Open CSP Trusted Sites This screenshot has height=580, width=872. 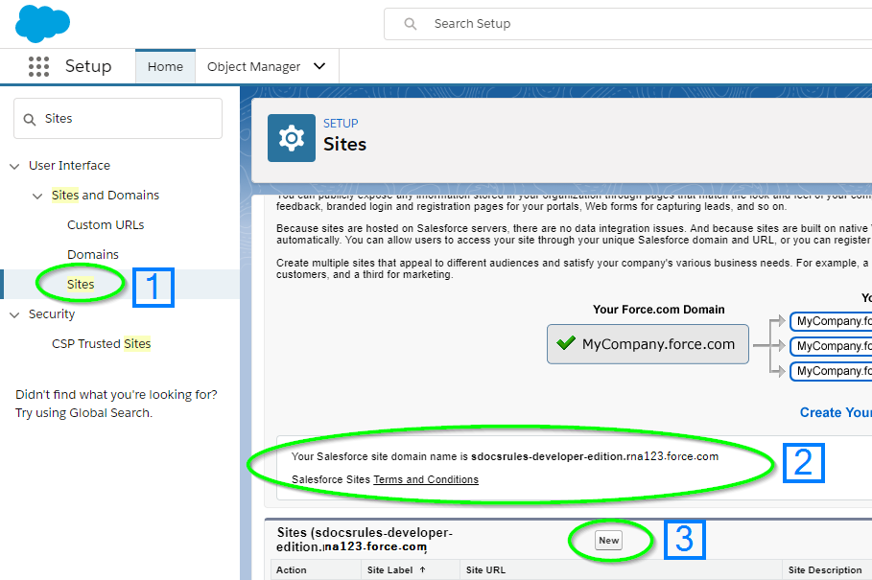(x=102, y=344)
